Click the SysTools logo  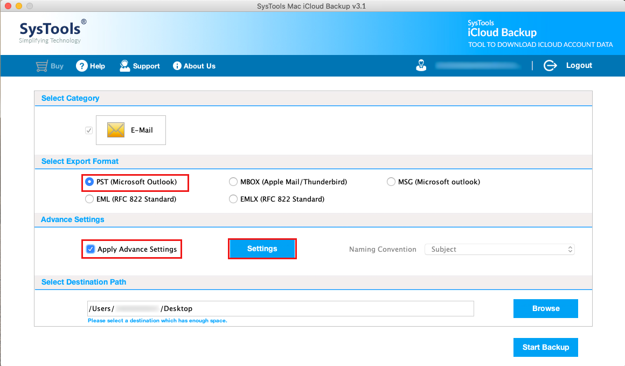coord(52,31)
